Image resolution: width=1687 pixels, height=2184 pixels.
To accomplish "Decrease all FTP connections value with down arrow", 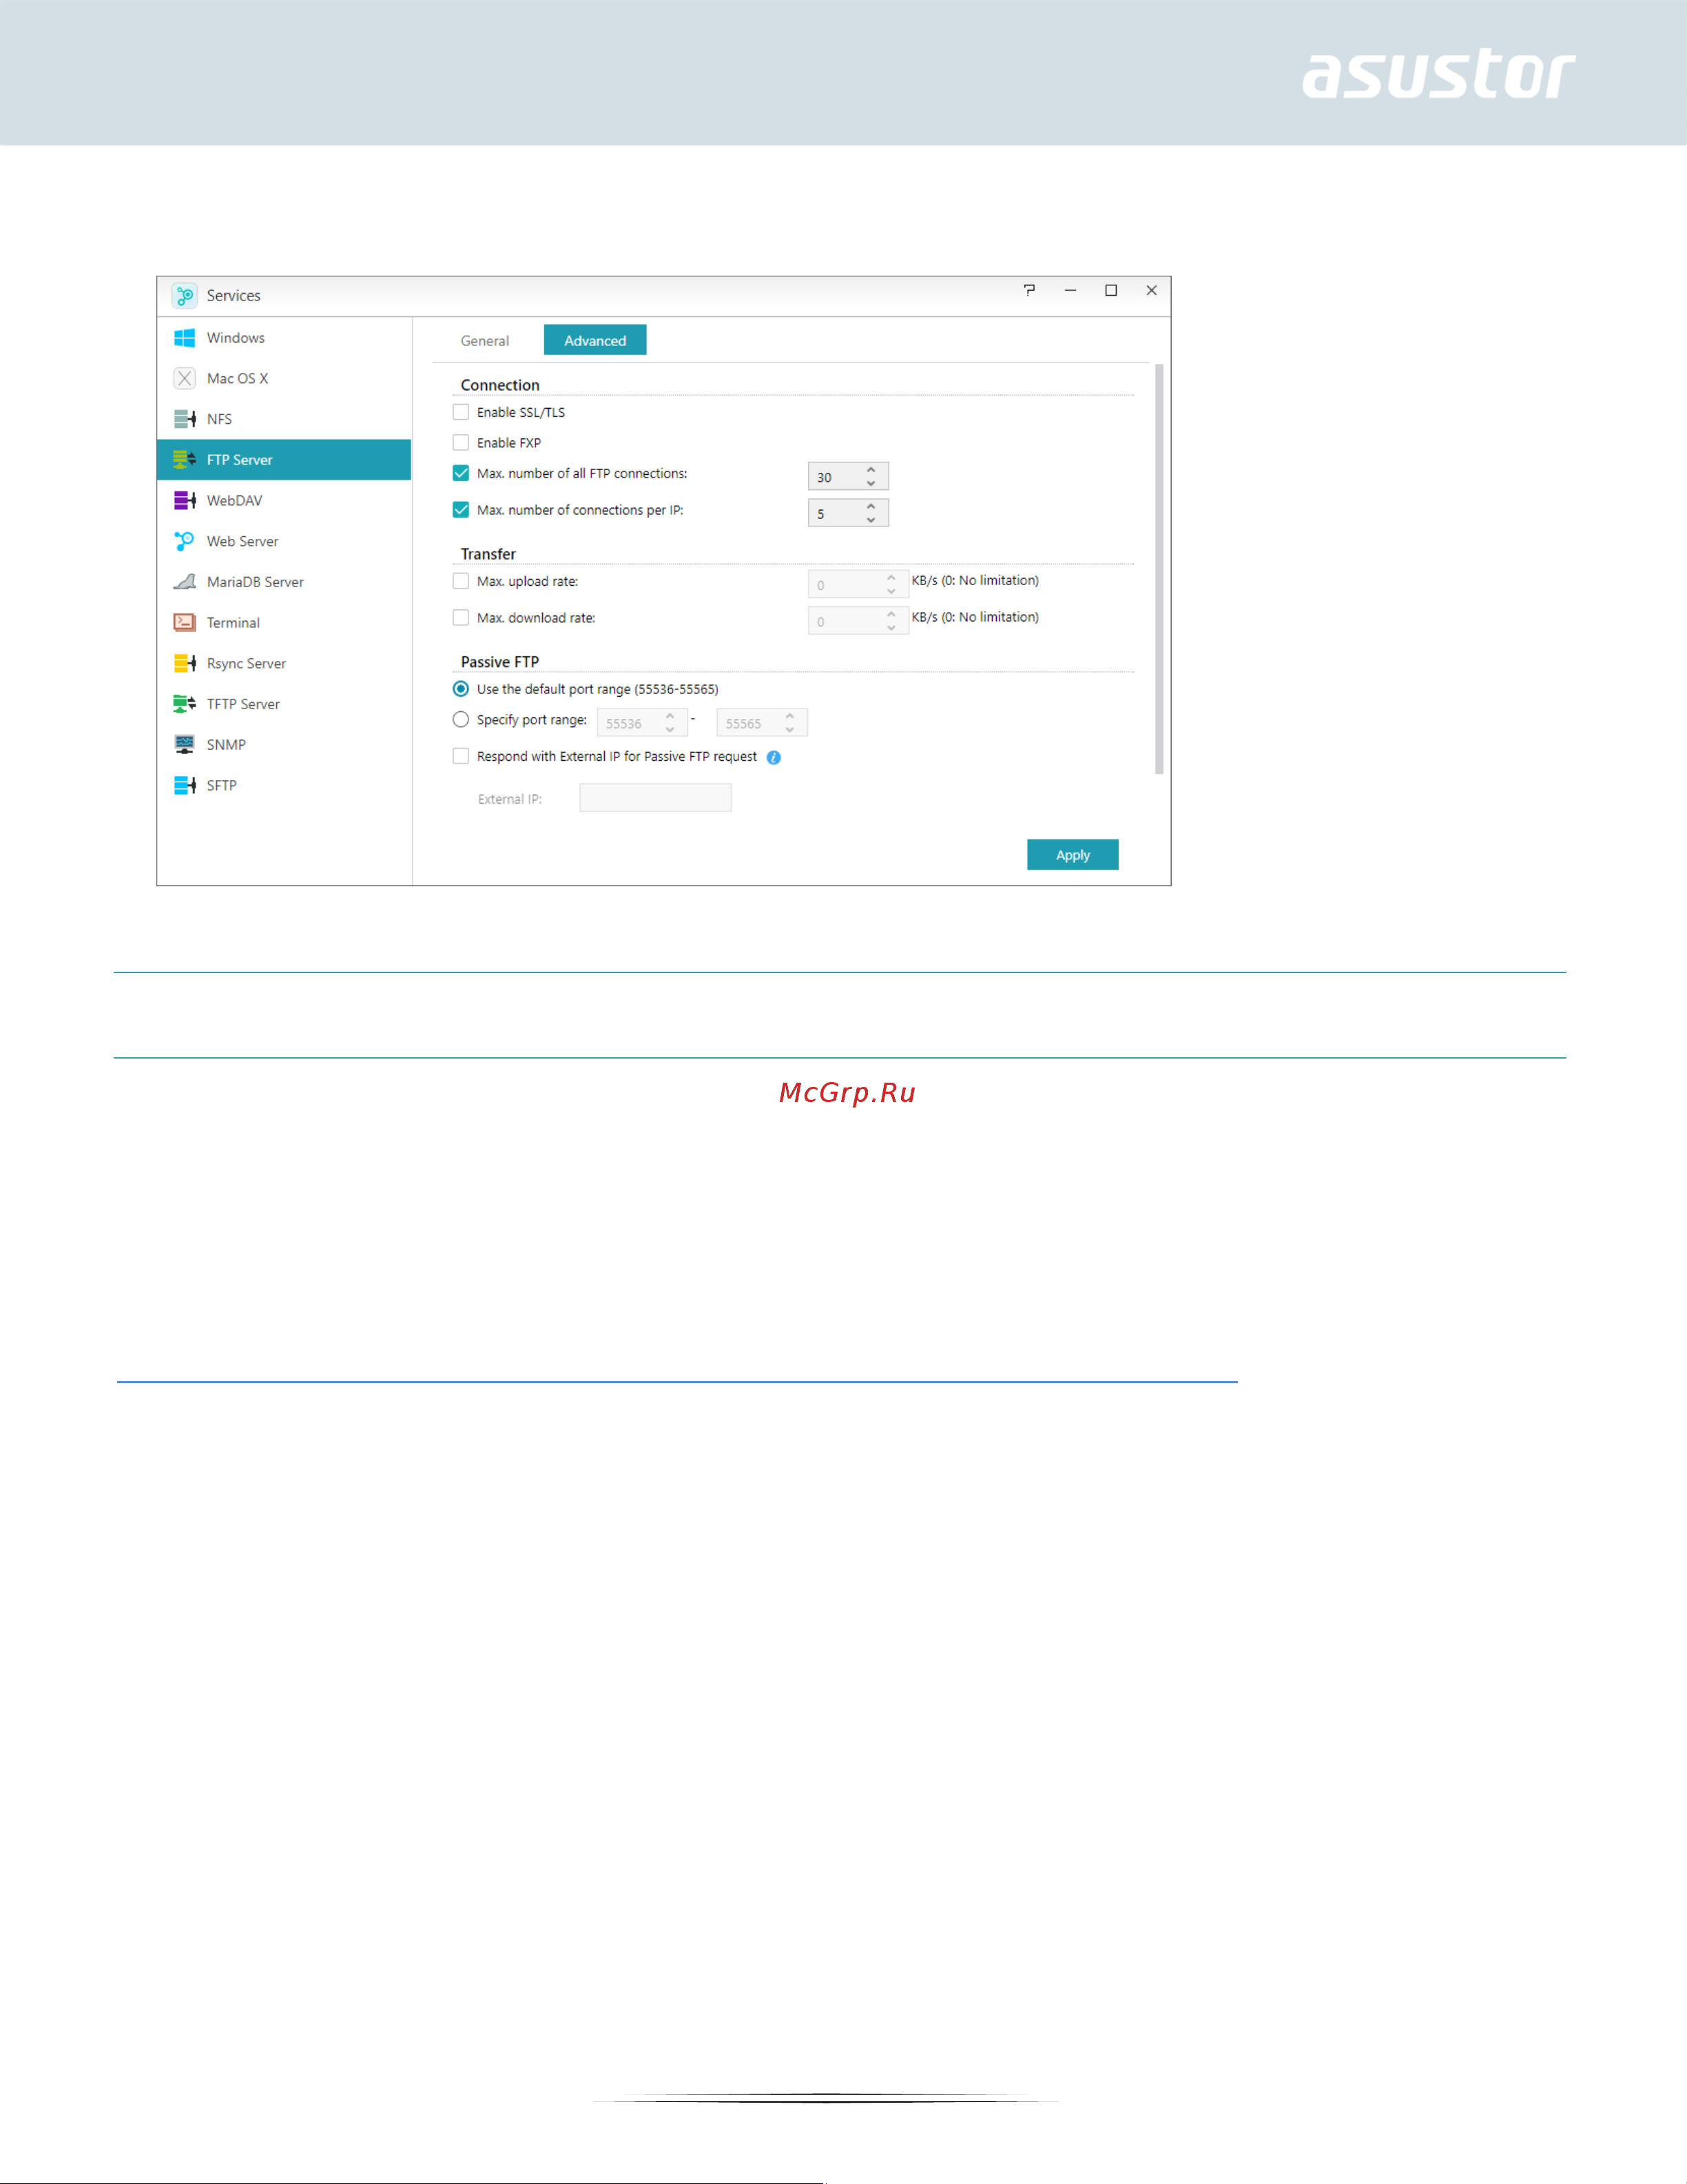I will click(871, 483).
